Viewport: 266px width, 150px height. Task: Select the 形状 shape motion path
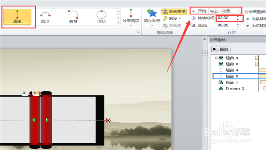tap(101, 17)
